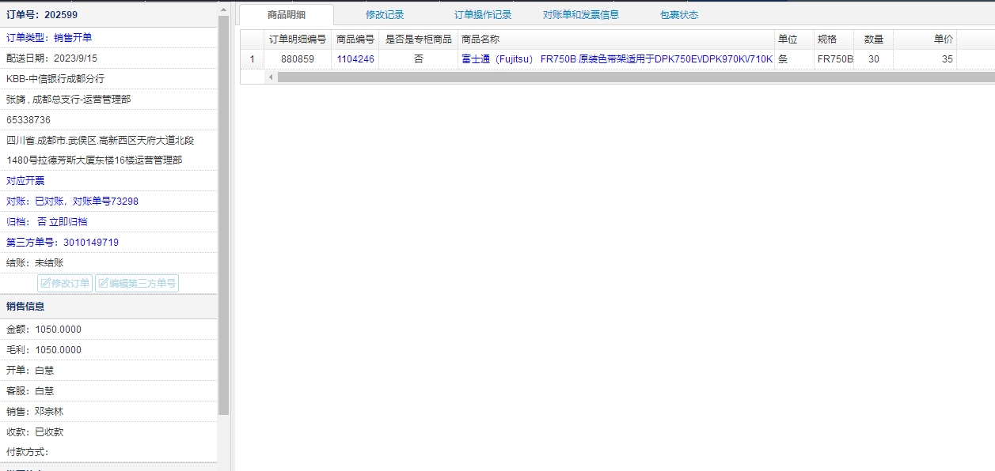The height and width of the screenshot is (471, 995).
Task: Open the 订单类型：销售开单 link
Action: pyautogui.click(x=49, y=37)
